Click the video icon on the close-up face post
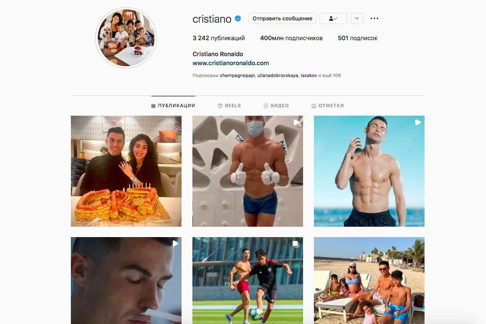This screenshot has height=324, width=486. pos(175,244)
